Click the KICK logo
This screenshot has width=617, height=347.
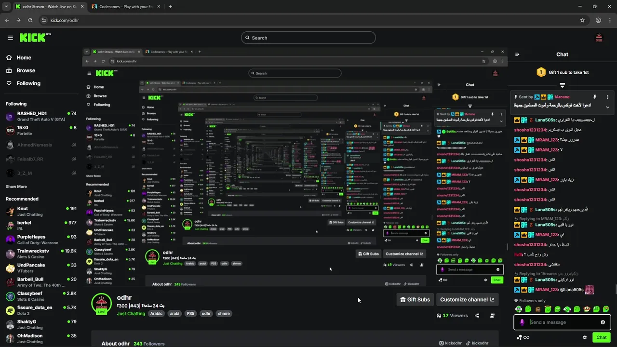pyautogui.click(x=35, y=37)
